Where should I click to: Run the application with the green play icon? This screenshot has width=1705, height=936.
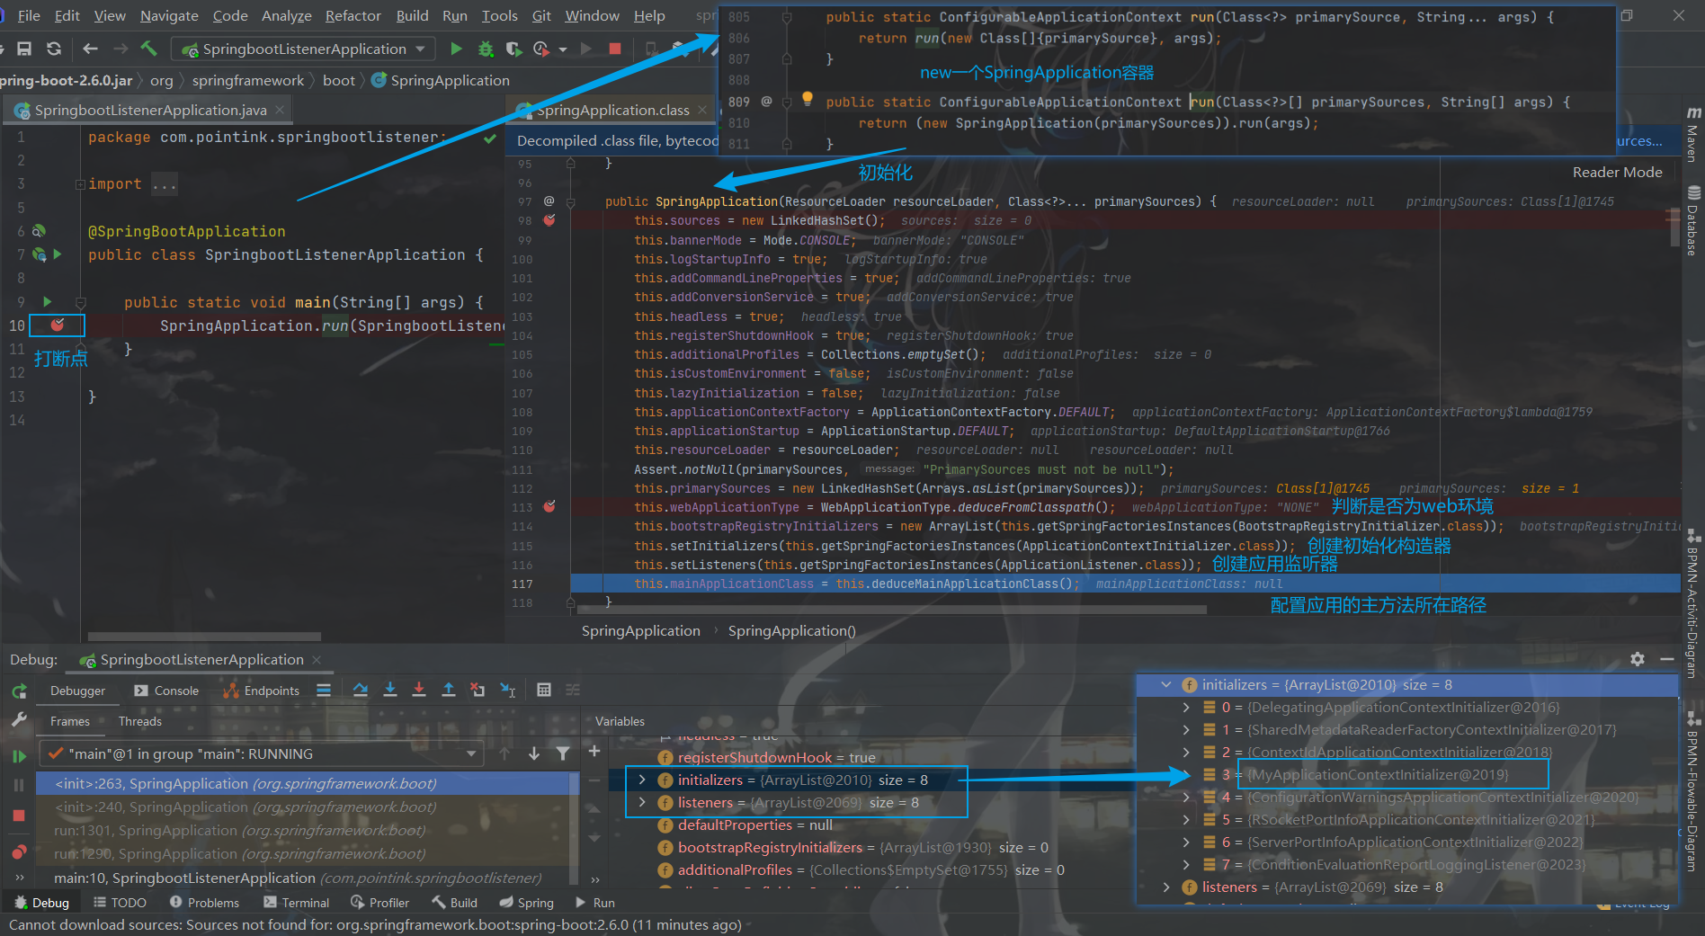[x=456, y=49]
